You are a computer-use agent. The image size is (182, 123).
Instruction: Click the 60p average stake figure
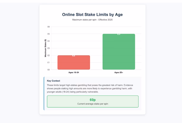[x=92, y=100]
